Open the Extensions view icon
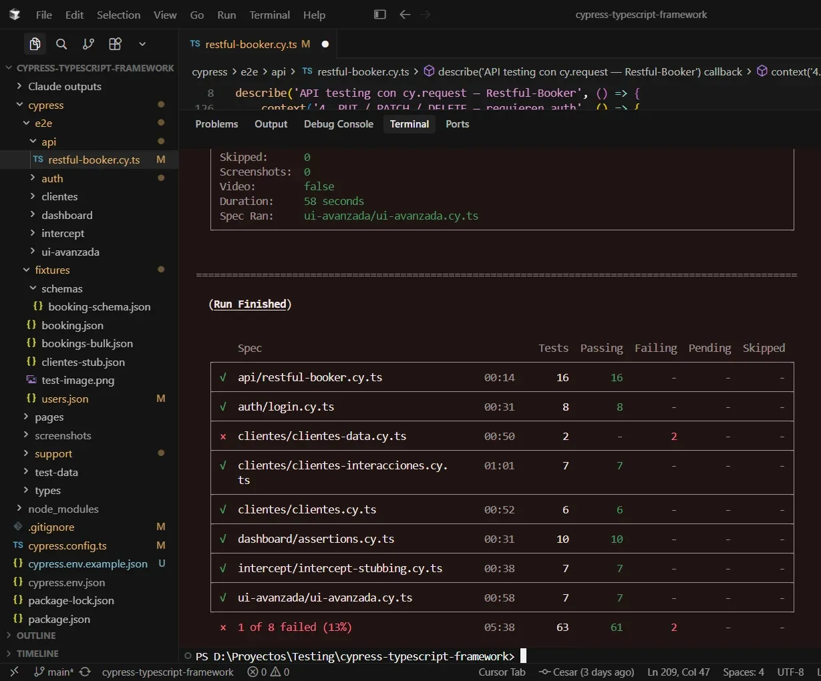The image size is (821, 681). (115, 44)
